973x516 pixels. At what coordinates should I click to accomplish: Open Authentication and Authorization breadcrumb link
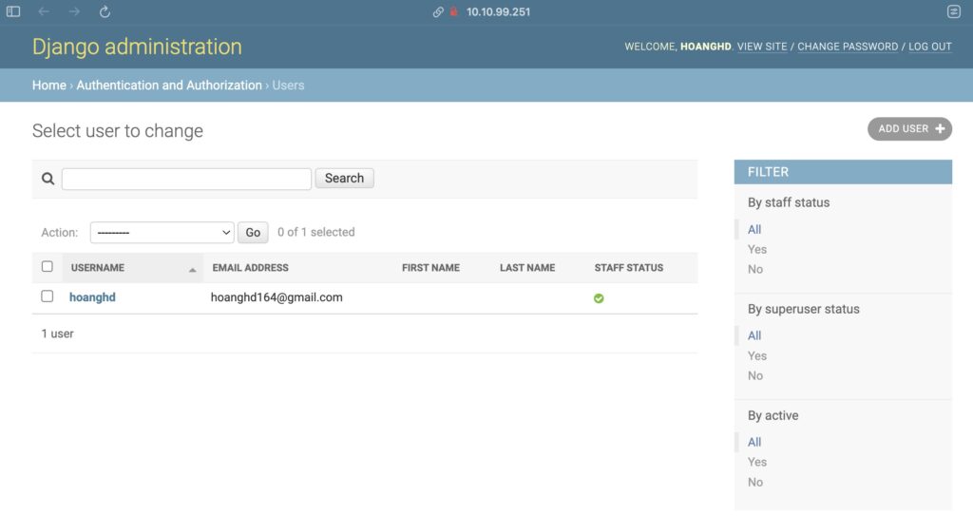pyautogui.click(x=169, y=86)
